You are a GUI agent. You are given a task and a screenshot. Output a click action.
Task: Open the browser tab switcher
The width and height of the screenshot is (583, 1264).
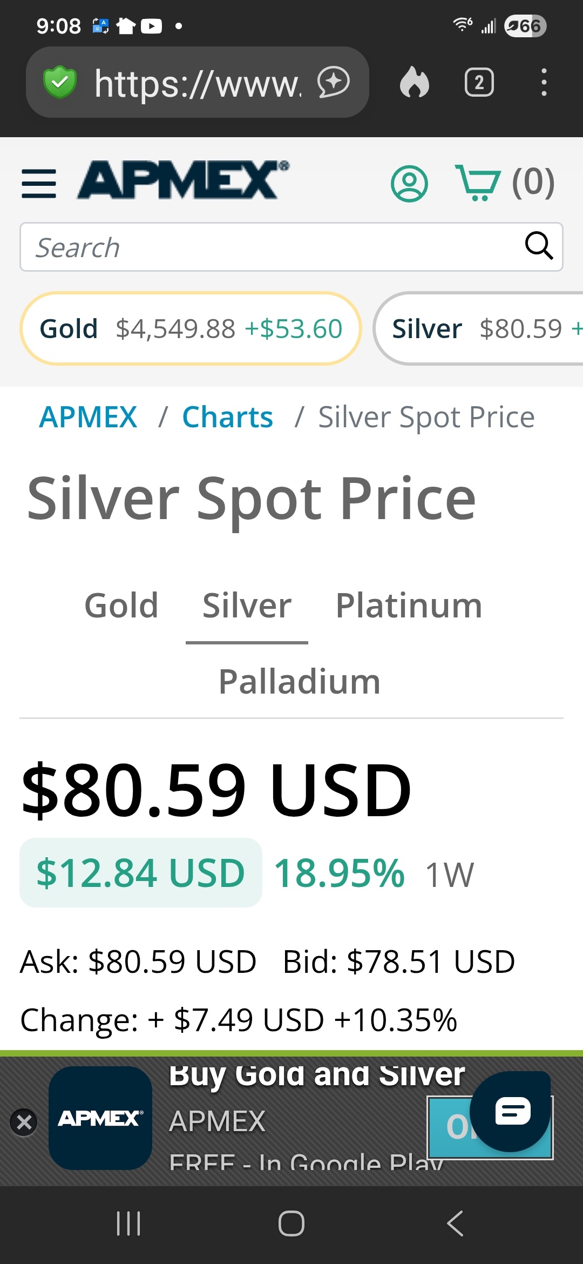click(479, 83)
